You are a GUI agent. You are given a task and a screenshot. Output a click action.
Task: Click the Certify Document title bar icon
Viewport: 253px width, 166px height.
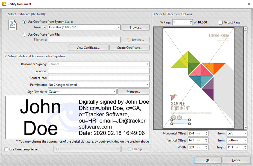4,4
